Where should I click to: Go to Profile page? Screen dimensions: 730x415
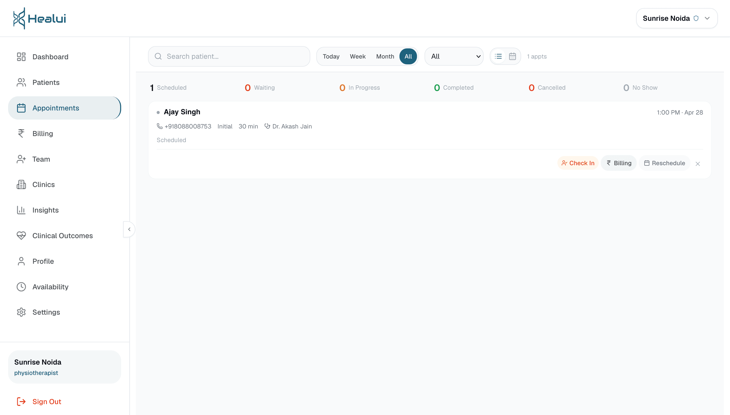[64, 261]
